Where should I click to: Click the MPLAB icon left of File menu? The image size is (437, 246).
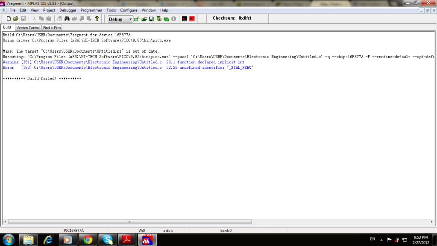[x=4, y=10]
